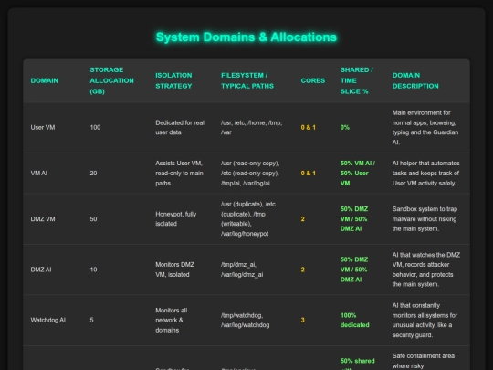Screen dimensions: 493x370
Task: Click the ISOLATION STRATEGY column header
Action: [x=173, y=80]
